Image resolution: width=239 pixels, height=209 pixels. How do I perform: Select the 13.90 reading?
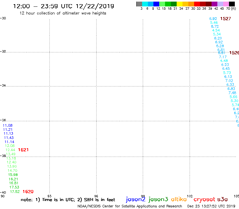pyautogui.click(x=12, y=166)
